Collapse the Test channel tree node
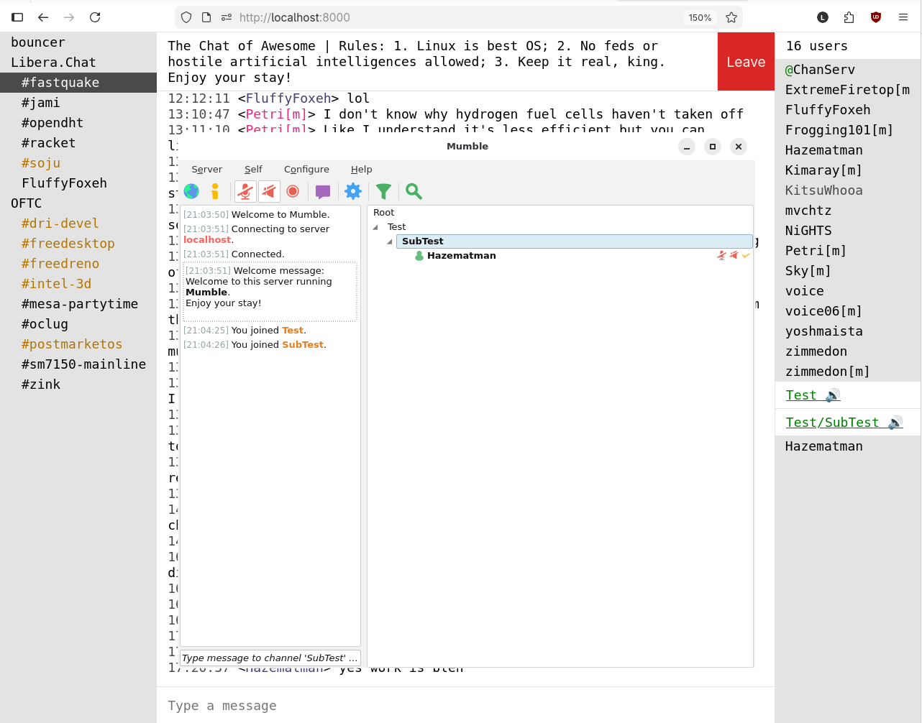Viewport: 922px width, 723px height. (375, 227)
